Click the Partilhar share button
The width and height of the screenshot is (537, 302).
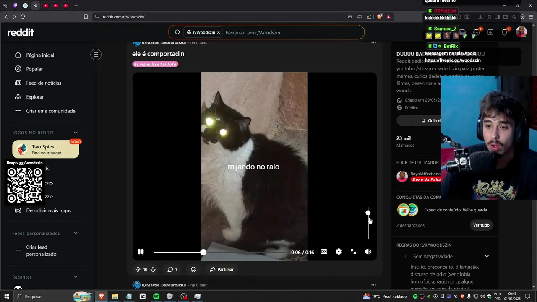pos(222,269)
